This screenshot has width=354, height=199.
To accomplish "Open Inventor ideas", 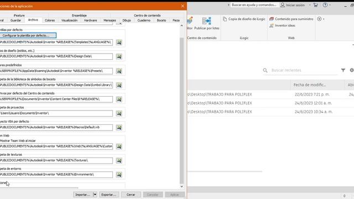I will 282,25.
